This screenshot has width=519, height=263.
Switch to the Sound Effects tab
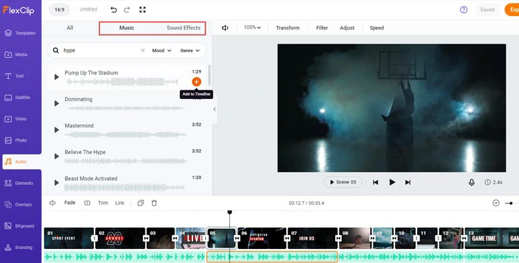click(x=183, y=27)
